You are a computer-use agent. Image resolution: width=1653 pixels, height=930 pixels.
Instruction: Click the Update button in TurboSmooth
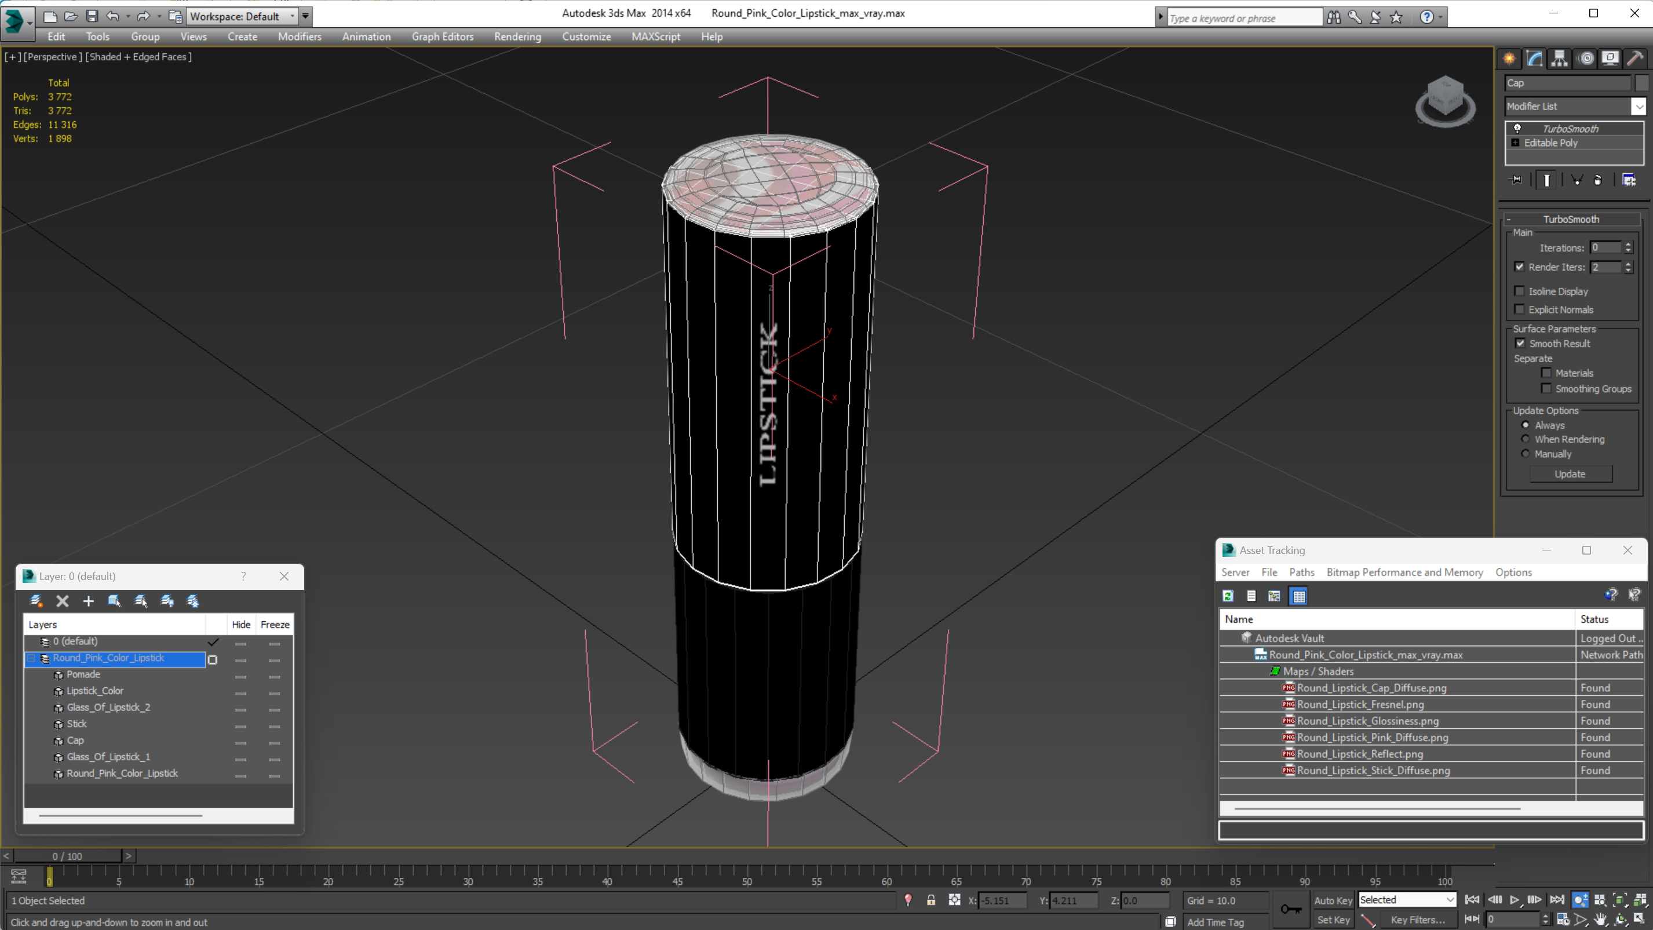(x=1570, y=473)
